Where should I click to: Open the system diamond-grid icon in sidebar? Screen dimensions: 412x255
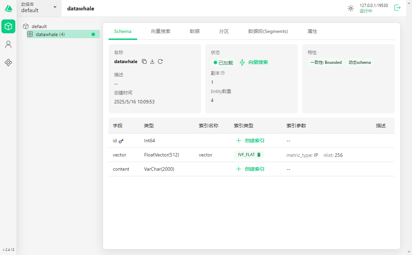click(8, 62)
